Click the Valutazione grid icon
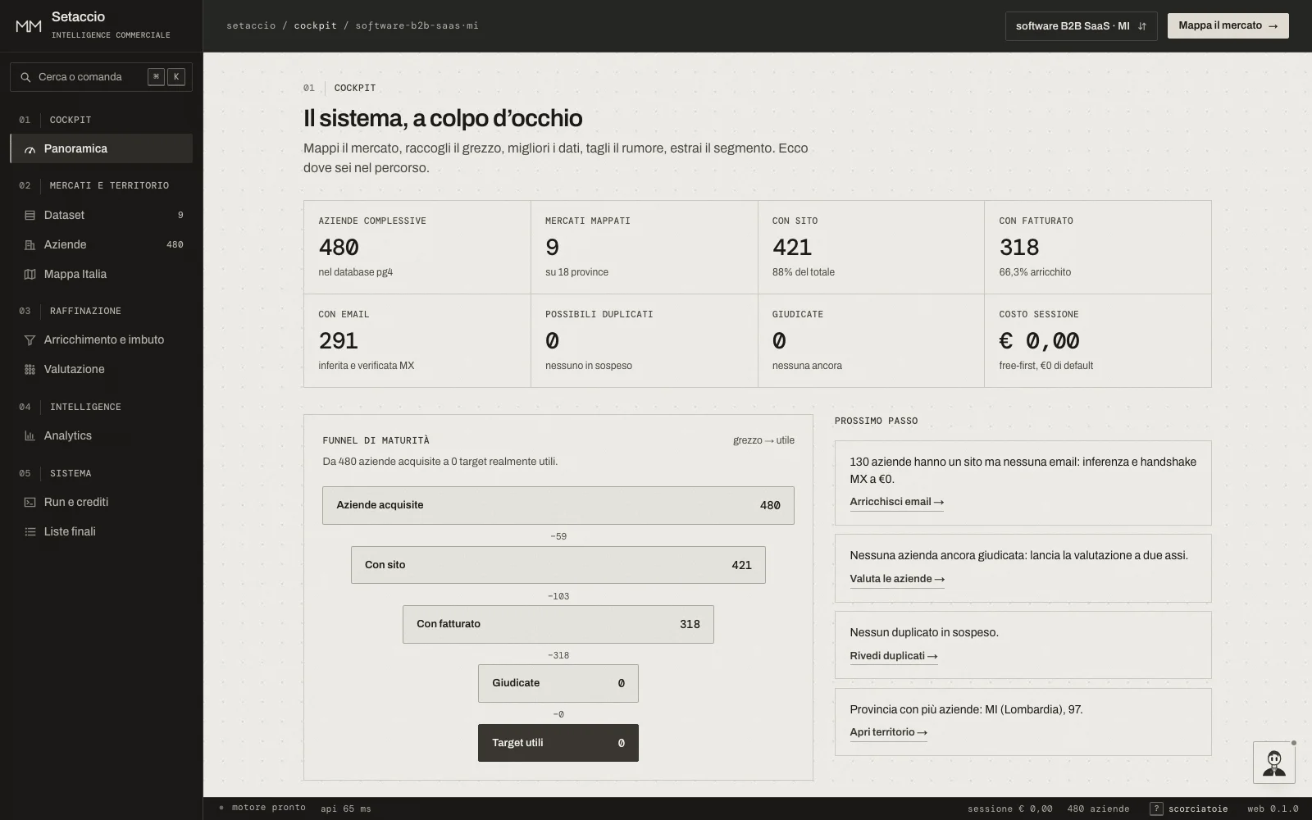This screenshot has width=1312, height=820. coord(30,369)
